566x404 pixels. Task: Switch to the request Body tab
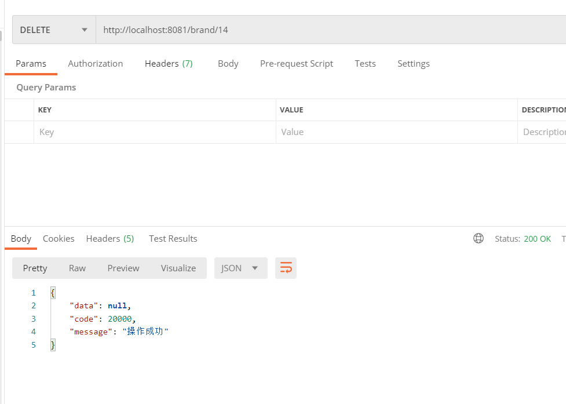(x=228, y=64)
